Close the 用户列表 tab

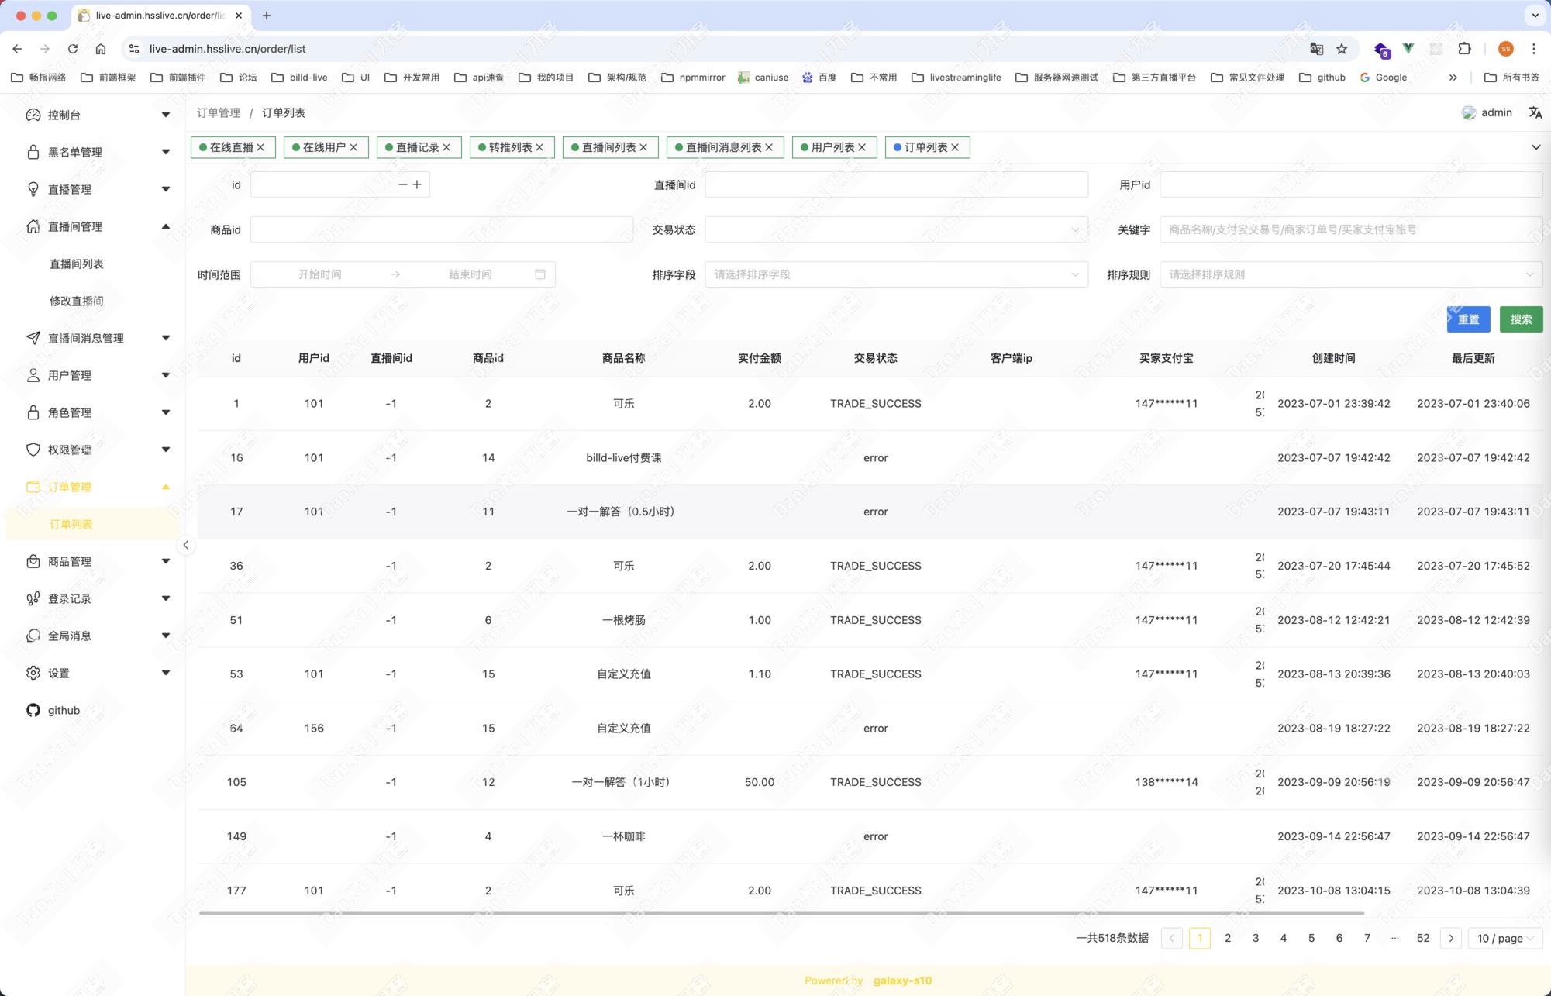862,147
